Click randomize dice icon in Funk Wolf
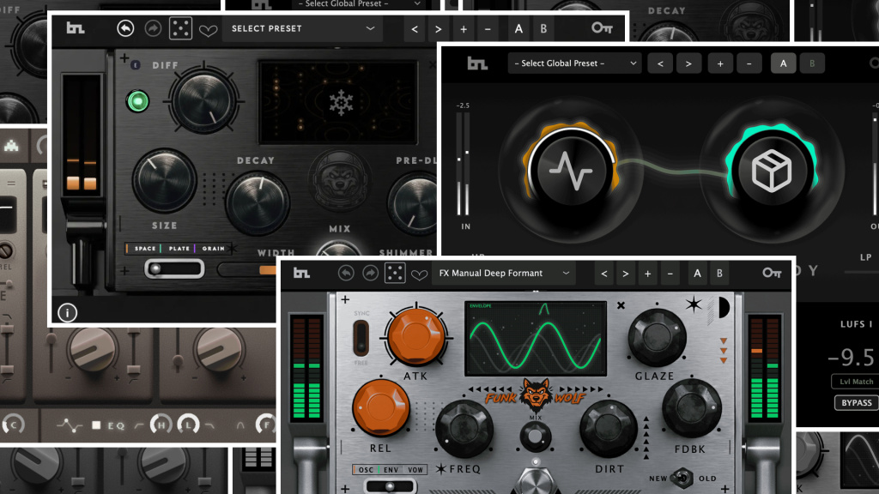879x494 pixels. [395, 273]
